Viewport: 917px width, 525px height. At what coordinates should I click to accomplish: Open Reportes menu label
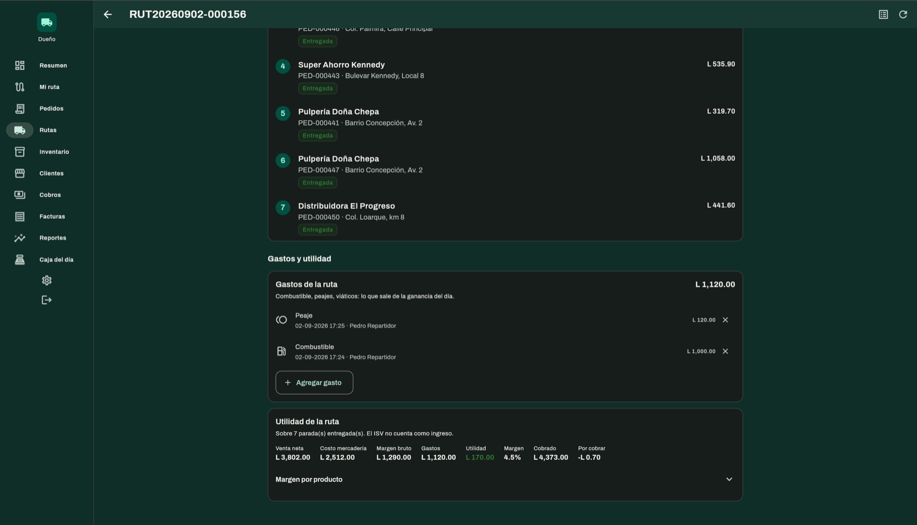click(53, 238)
